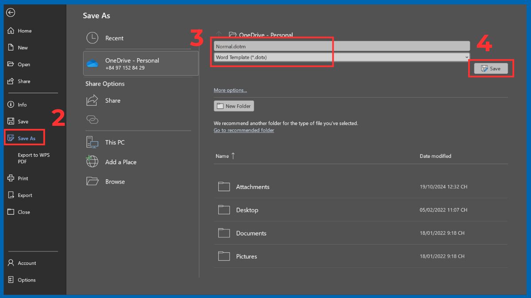Click the Add a Place globe icon
Screen dimensions: 531x298
[x=92, y=162]
